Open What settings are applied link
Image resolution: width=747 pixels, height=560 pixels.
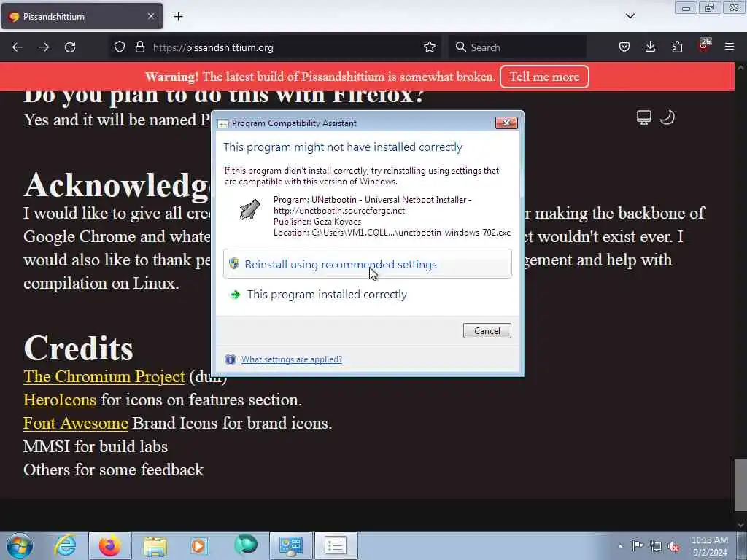pyautogui.click(x=292, y=359)
